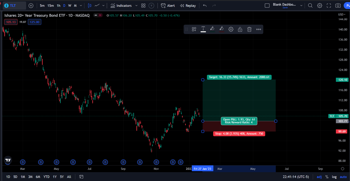This screenshot has width=350, height=181.
Task: Click the redo arrow icon
Action: pos(214,5)
